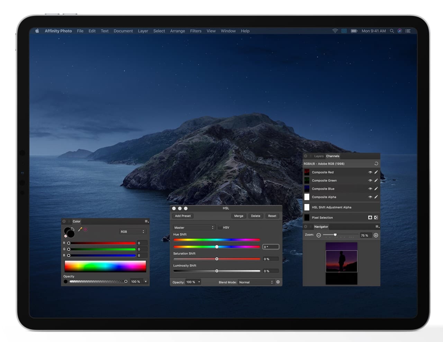Viewport: 443px width, 342px height.
Task: Open the RGB color model dropdown
Action: (x=133, y=232)
